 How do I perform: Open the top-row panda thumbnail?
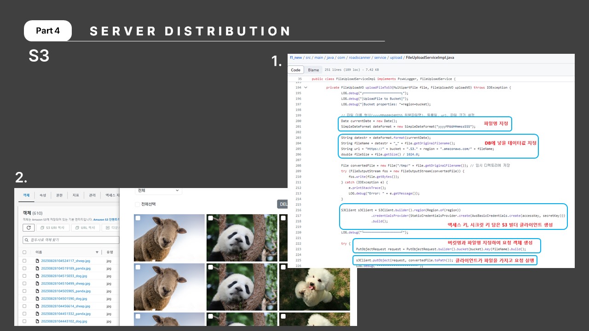pos(242,237)
